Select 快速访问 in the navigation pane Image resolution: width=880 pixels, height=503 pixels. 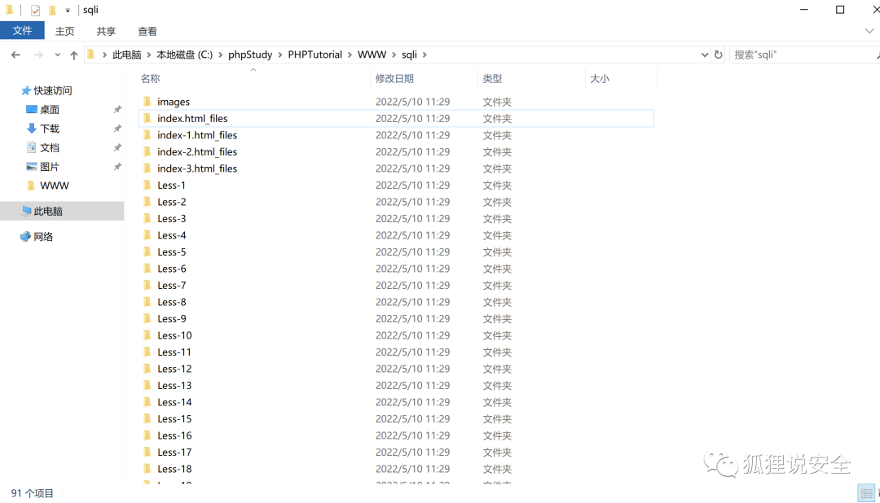(x=53, y=90)
